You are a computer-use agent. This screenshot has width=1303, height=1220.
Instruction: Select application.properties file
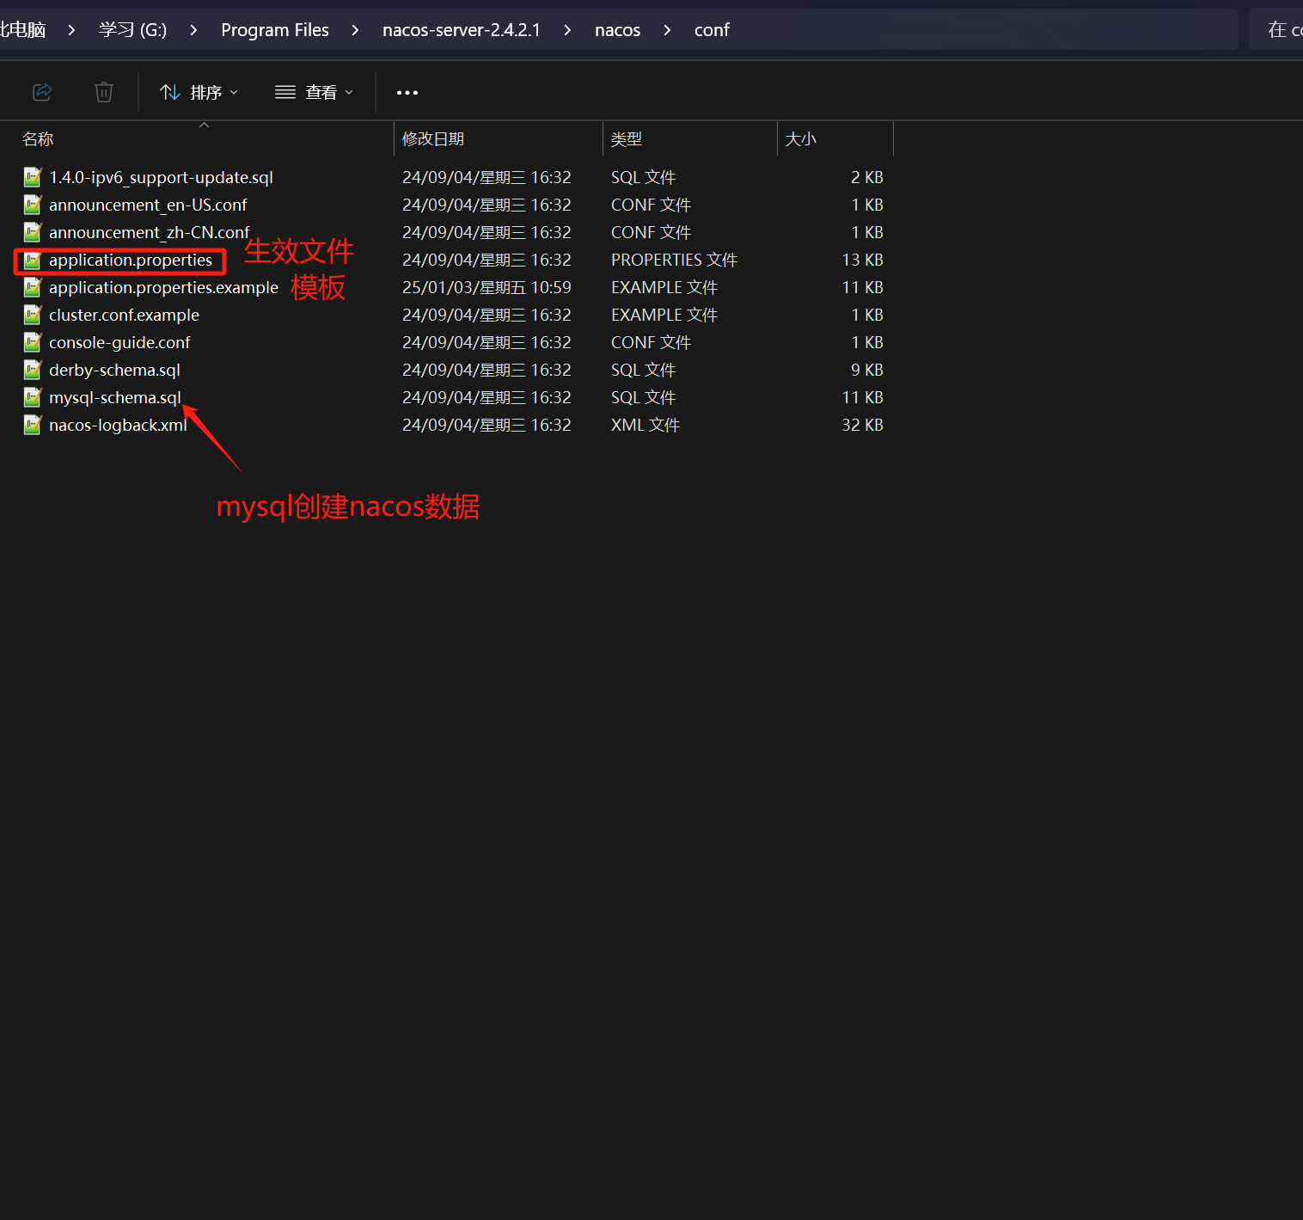(130, 261)
